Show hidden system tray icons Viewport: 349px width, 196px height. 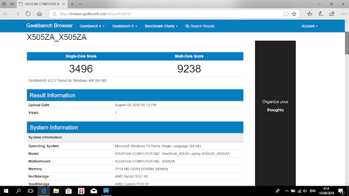(287, 191)
